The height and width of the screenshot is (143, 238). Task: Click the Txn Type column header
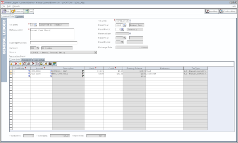(x=196, y=68)
